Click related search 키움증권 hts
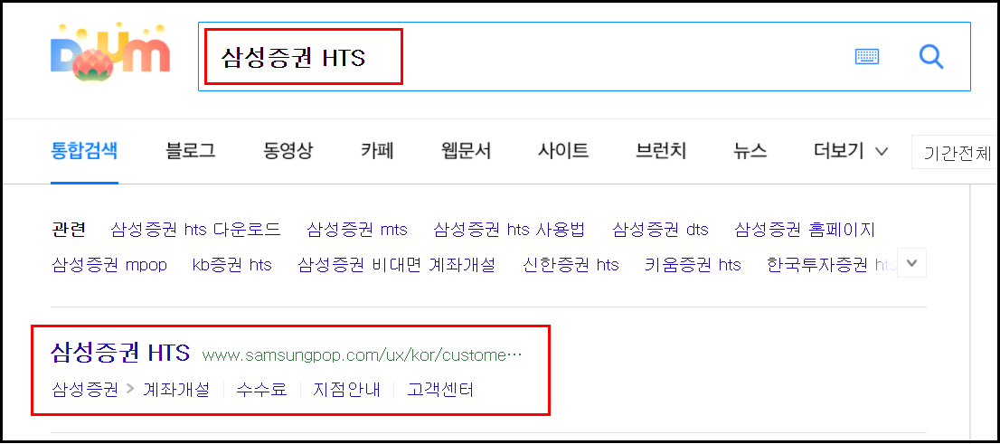 (x=693, y=265)
